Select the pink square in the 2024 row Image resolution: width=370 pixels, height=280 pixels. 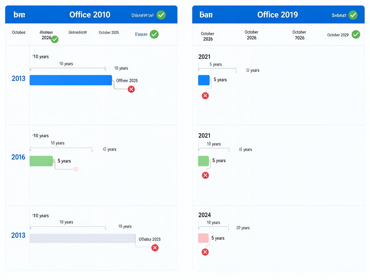point(203,238)
